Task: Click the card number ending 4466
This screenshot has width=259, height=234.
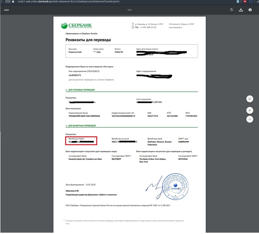Action: 97,52
